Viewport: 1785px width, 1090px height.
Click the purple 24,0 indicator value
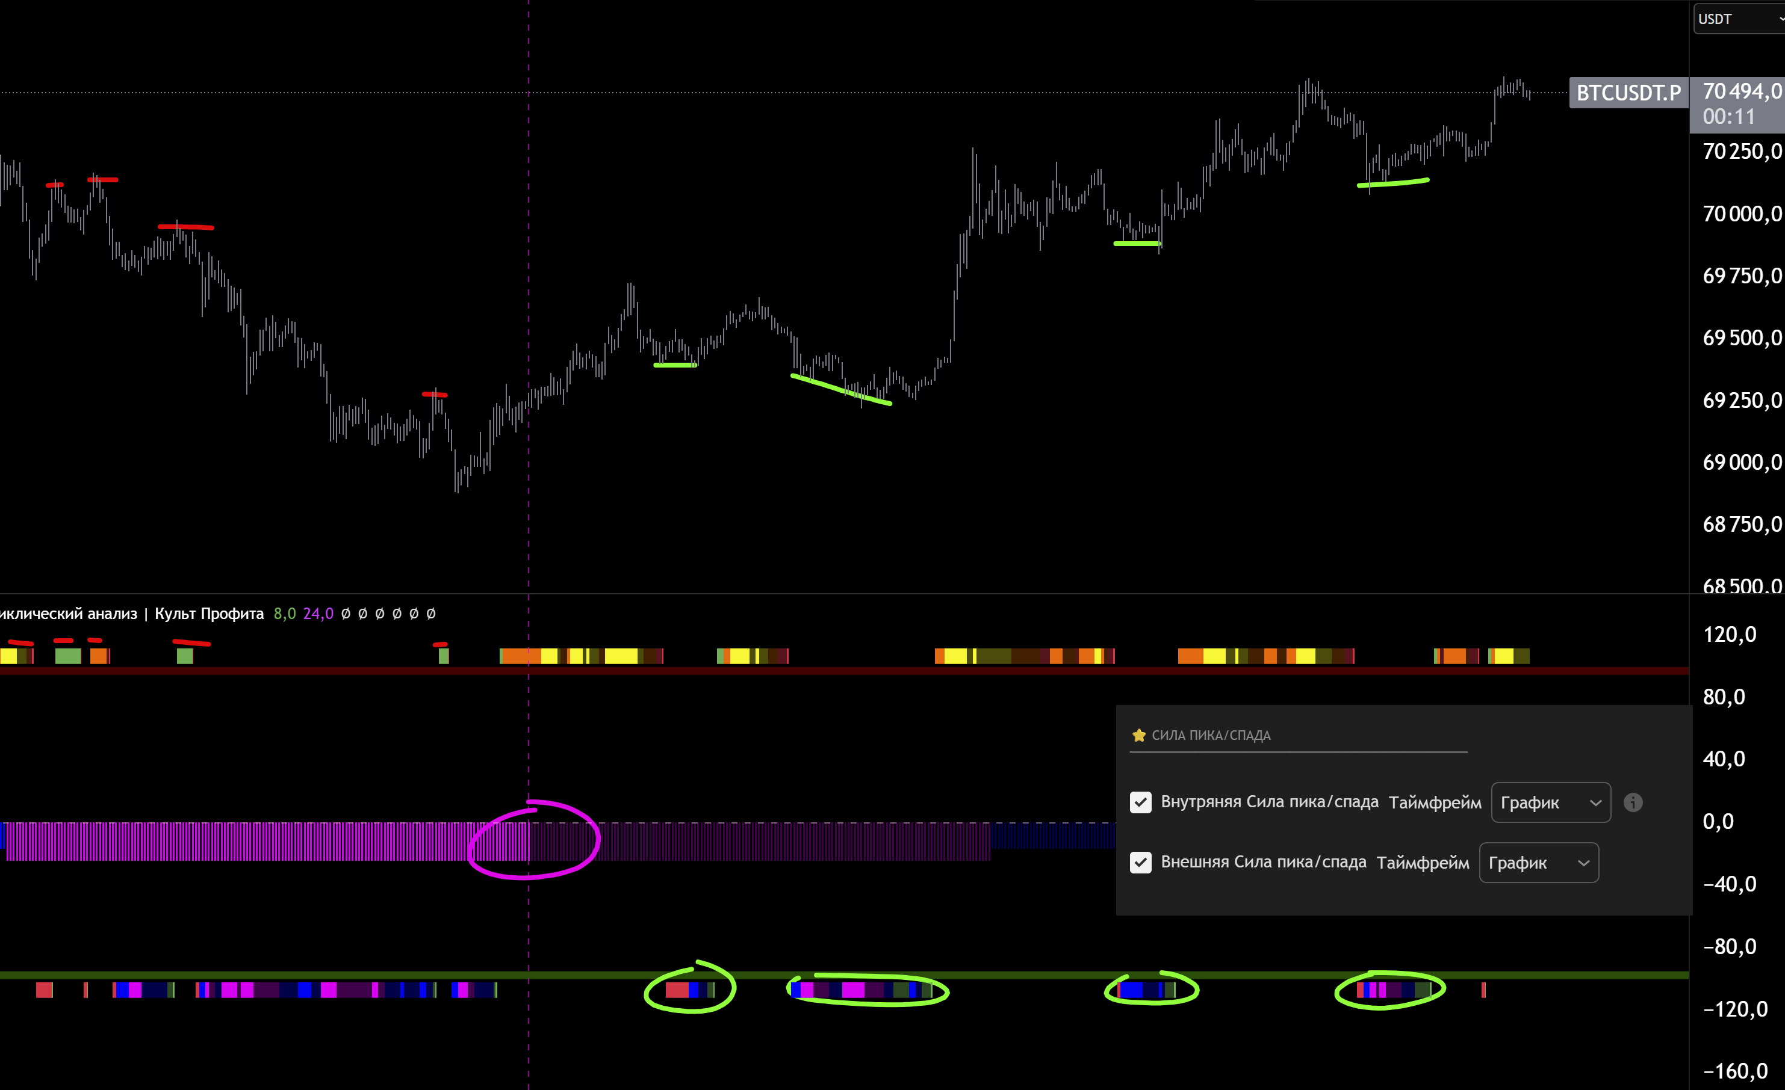tap(318, 614)
